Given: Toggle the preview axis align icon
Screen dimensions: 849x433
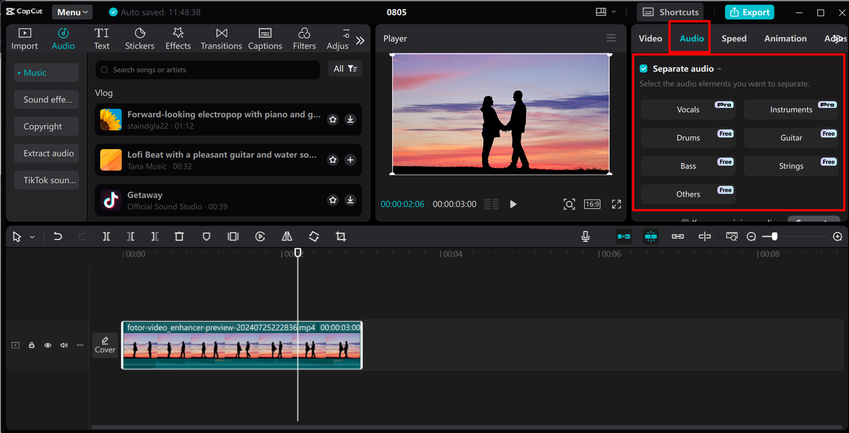Looking at the screenshot, I should 705,236.
